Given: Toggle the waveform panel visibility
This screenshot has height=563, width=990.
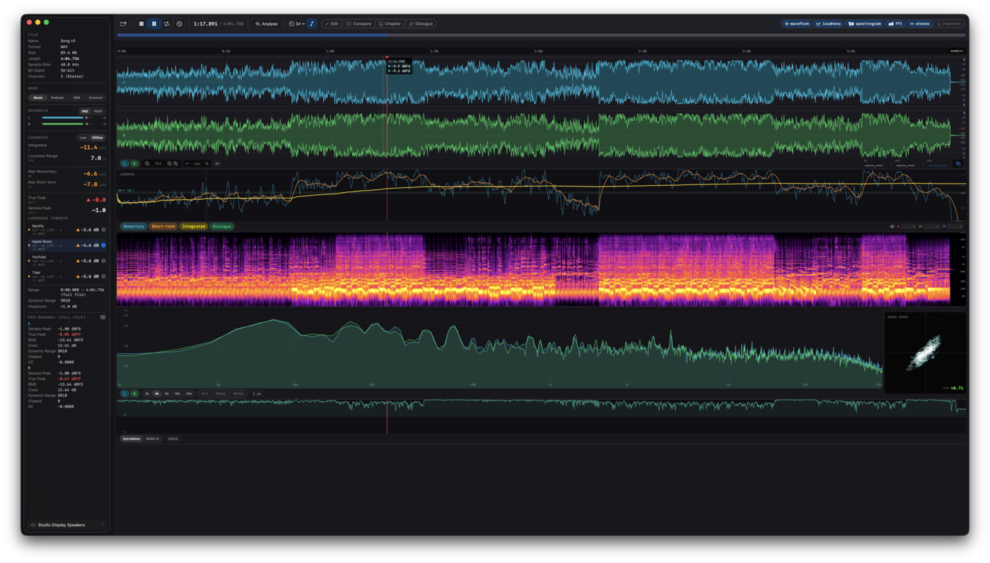Looking at the screenshot, I should [x=797, y=23].
